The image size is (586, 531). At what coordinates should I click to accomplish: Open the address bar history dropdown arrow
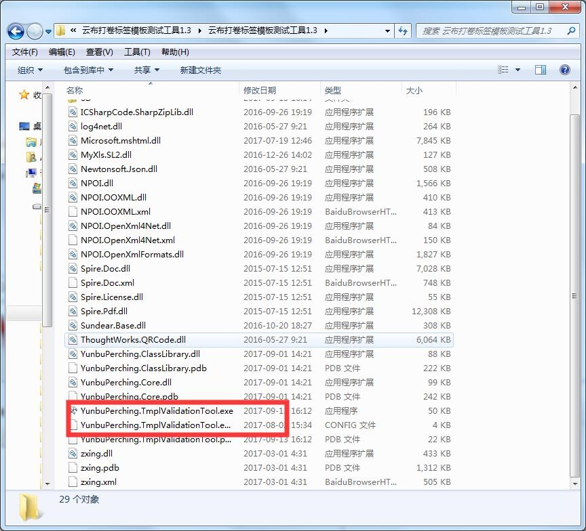click(x=387, y=31)
